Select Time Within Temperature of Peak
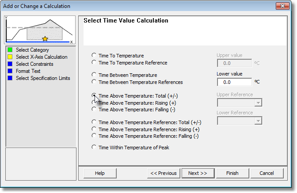The height and width of the screenshot is (193, 297). (x=94, y=147)
